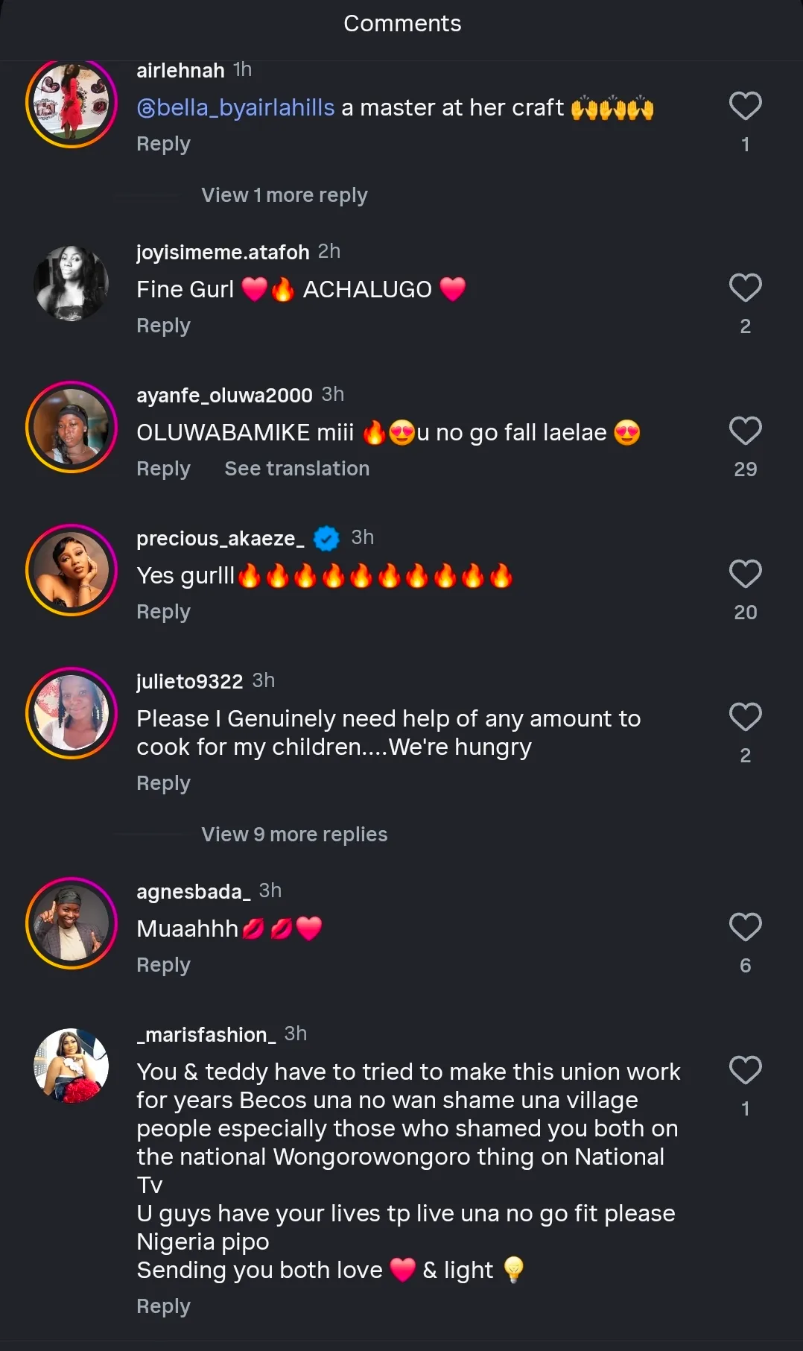Screen dimensions: 803x1351
Task: Reply to agnesbada_'s comment
Action: 163,965
